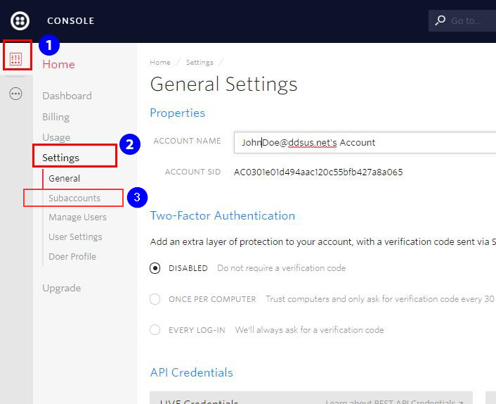Image resolution: width=496 pixels, height=404 pixels.
Task: Click the Two-Factor Authentication heading
Action: [x=223, y=216]
